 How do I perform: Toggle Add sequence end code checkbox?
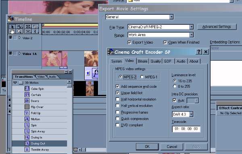[117, 86]
